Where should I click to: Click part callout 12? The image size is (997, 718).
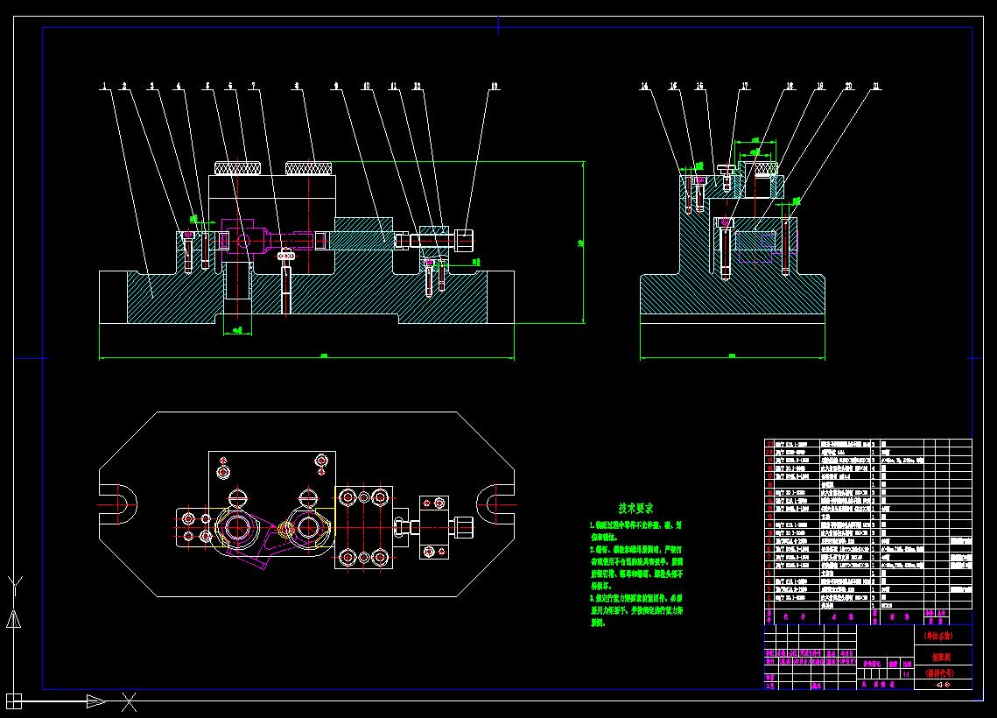pos(417,86)
